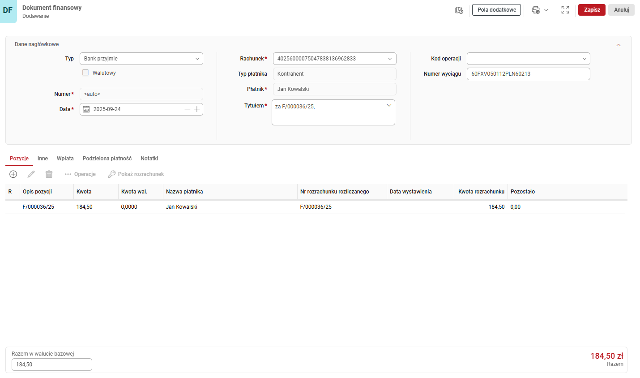
Task: Open the Notatki tab
Action: [149, 158]
